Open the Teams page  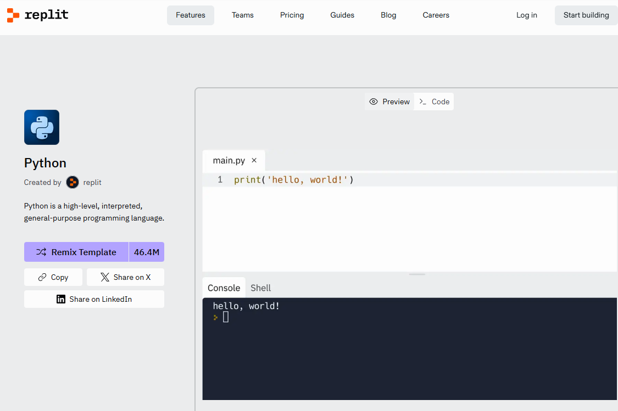click(242, 15)
